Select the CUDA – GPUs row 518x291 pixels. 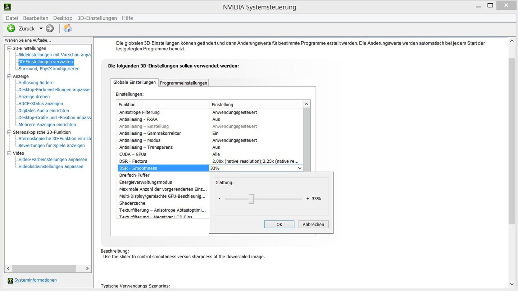[210, 154]
